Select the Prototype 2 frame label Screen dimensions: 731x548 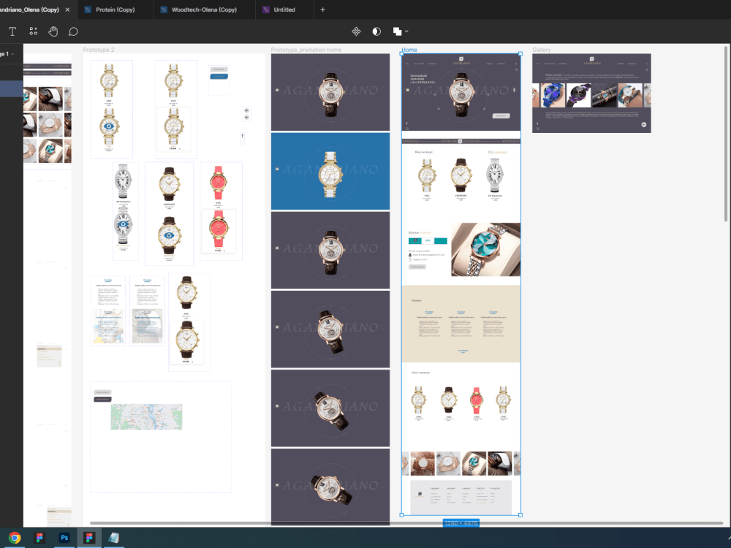[x=99, y=50]
